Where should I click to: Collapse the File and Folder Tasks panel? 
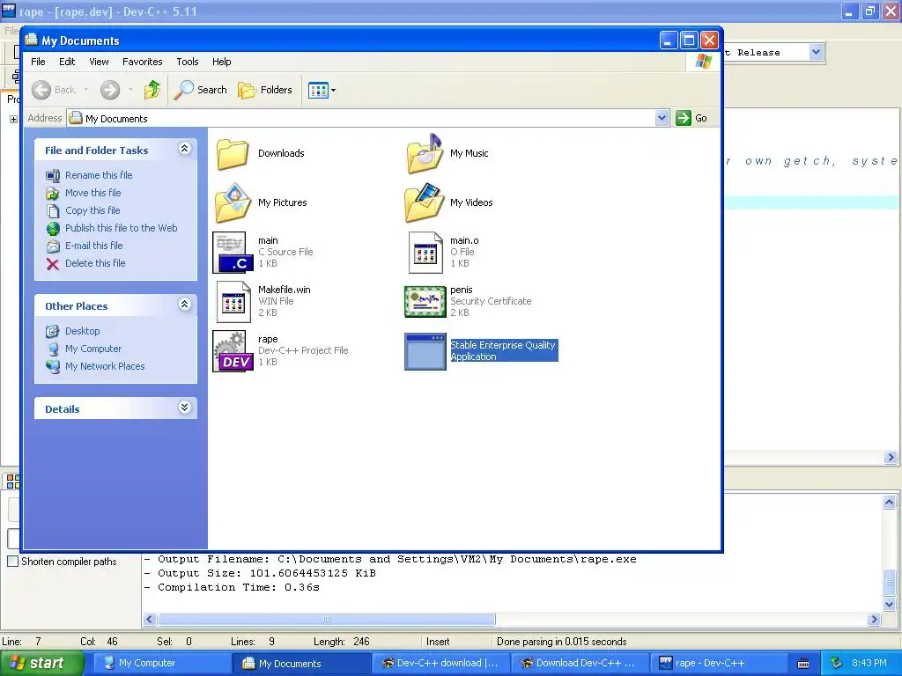click(x=184, y=149)
